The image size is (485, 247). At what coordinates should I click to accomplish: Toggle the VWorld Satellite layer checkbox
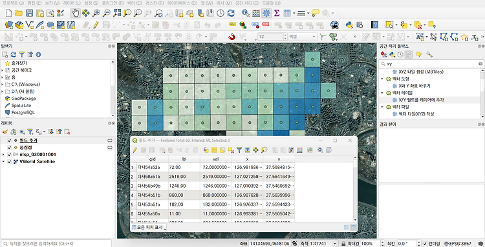(x=9, y=162)
